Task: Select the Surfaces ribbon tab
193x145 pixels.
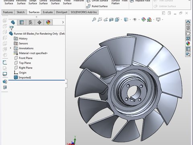Action: tap(34, 12)
